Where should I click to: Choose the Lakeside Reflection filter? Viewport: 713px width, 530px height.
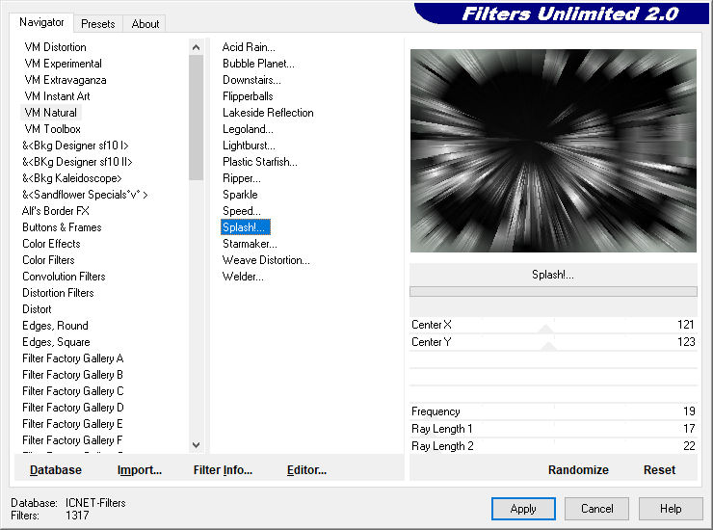coord(268,113)
